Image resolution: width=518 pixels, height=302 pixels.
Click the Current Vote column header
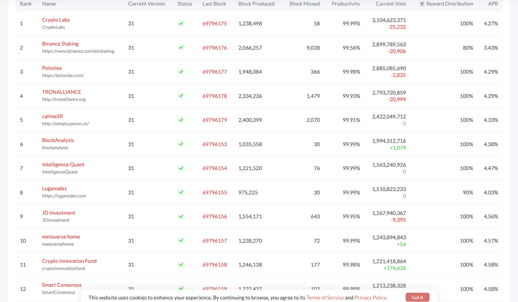point(391,4)
